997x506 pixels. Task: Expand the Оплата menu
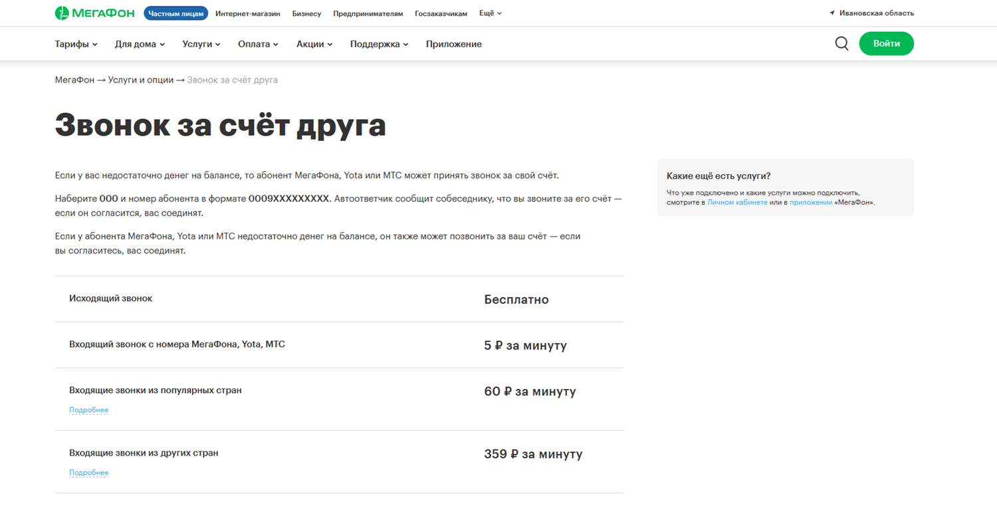[259, 44]
